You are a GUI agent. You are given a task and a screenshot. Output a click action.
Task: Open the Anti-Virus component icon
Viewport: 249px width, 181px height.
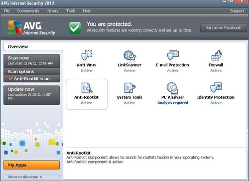(x=87, y=55)
